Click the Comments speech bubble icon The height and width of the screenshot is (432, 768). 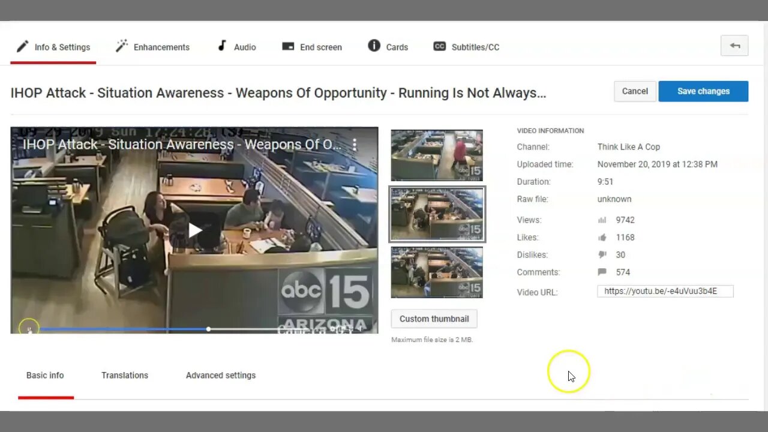point(602,272)
